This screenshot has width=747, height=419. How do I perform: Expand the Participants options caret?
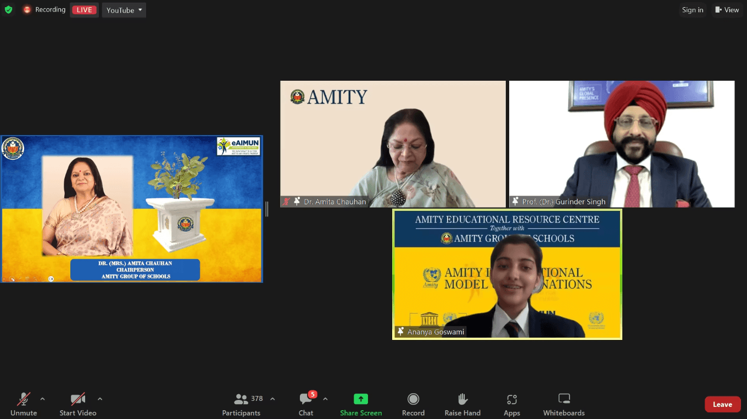tap(272, 399)
